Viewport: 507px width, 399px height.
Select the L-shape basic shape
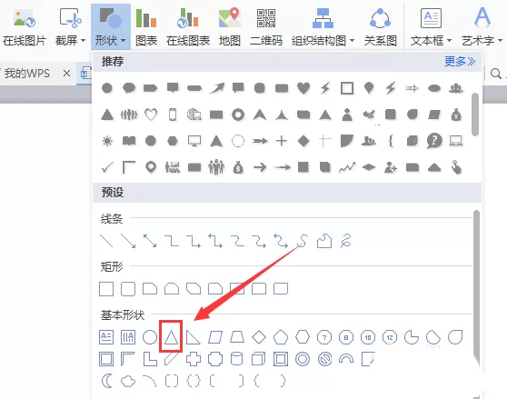pos(150,359)
